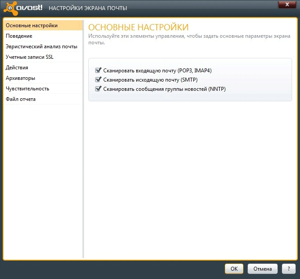Open Учетные записи SSL page
300x279 pixels.
pos(29,57)
